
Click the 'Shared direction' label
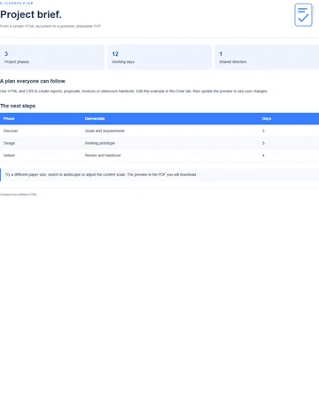pyautogui.click(x=233, y=62)
